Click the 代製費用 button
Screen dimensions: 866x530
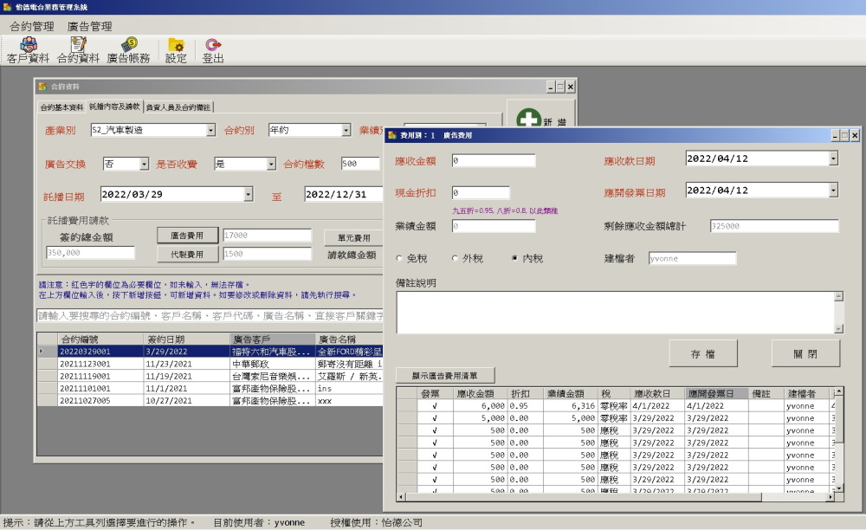pos(187,254)
